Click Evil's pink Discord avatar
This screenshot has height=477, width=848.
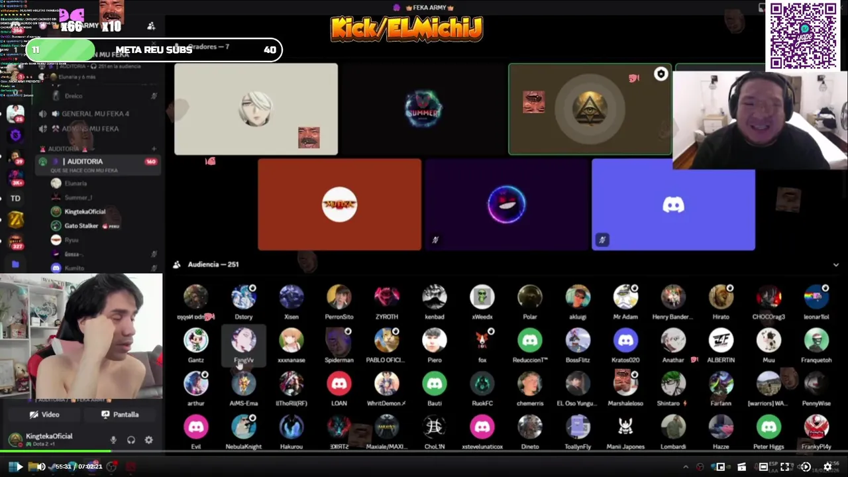pos(196,427)
